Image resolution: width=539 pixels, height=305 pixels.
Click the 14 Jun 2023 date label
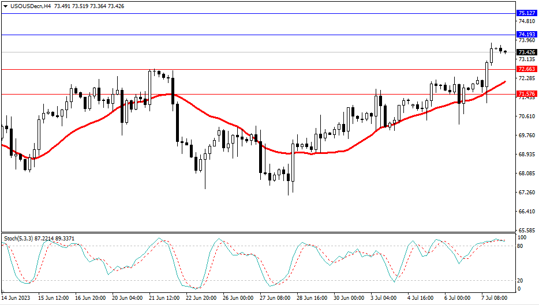click(16, 299)
